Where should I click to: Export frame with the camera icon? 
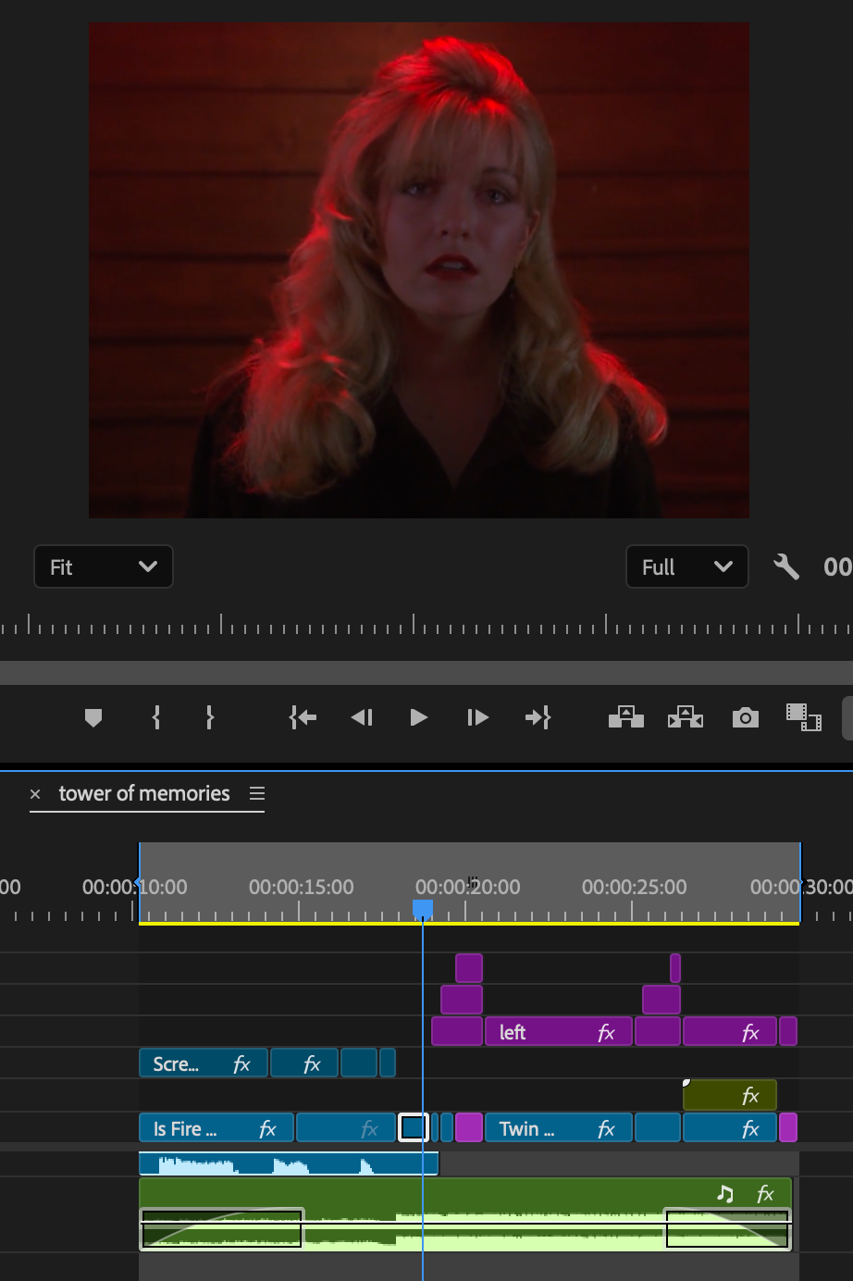pyautogui.click(x=746, y=717)
